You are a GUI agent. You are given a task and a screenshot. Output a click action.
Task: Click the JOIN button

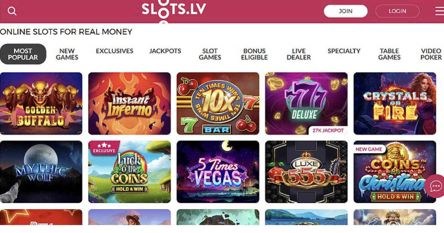[x=345, y=11]
